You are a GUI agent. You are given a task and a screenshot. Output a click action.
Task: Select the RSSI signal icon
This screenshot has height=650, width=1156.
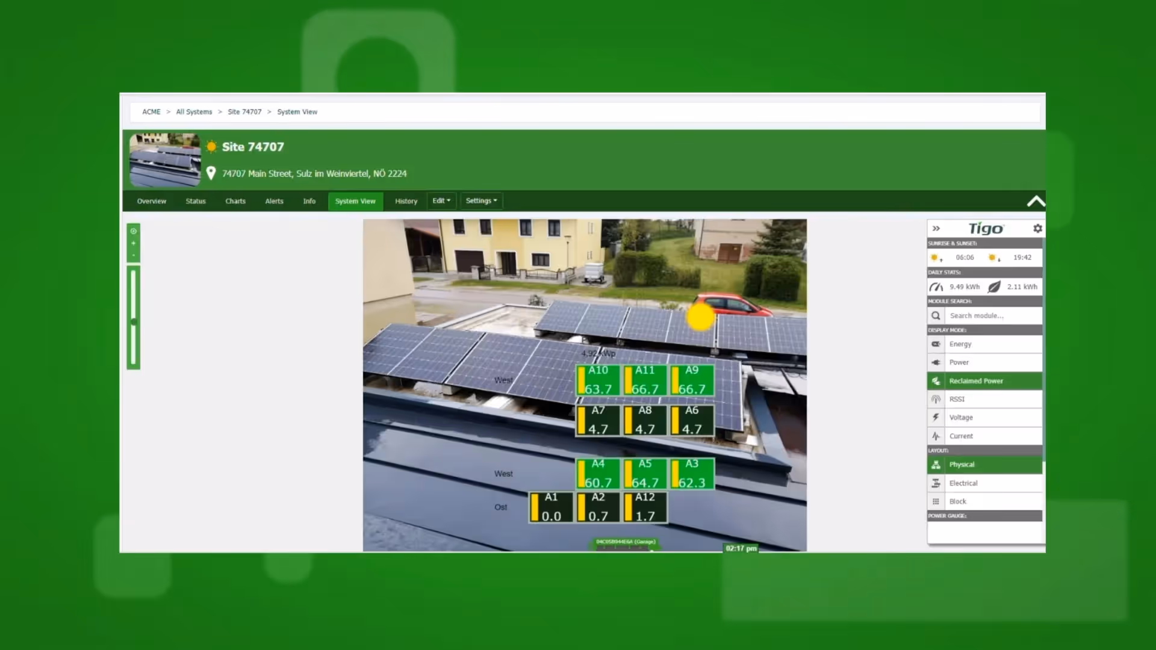(936, 399)
